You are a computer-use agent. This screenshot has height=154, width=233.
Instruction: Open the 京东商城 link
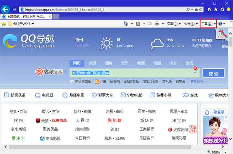click(18, 129)
